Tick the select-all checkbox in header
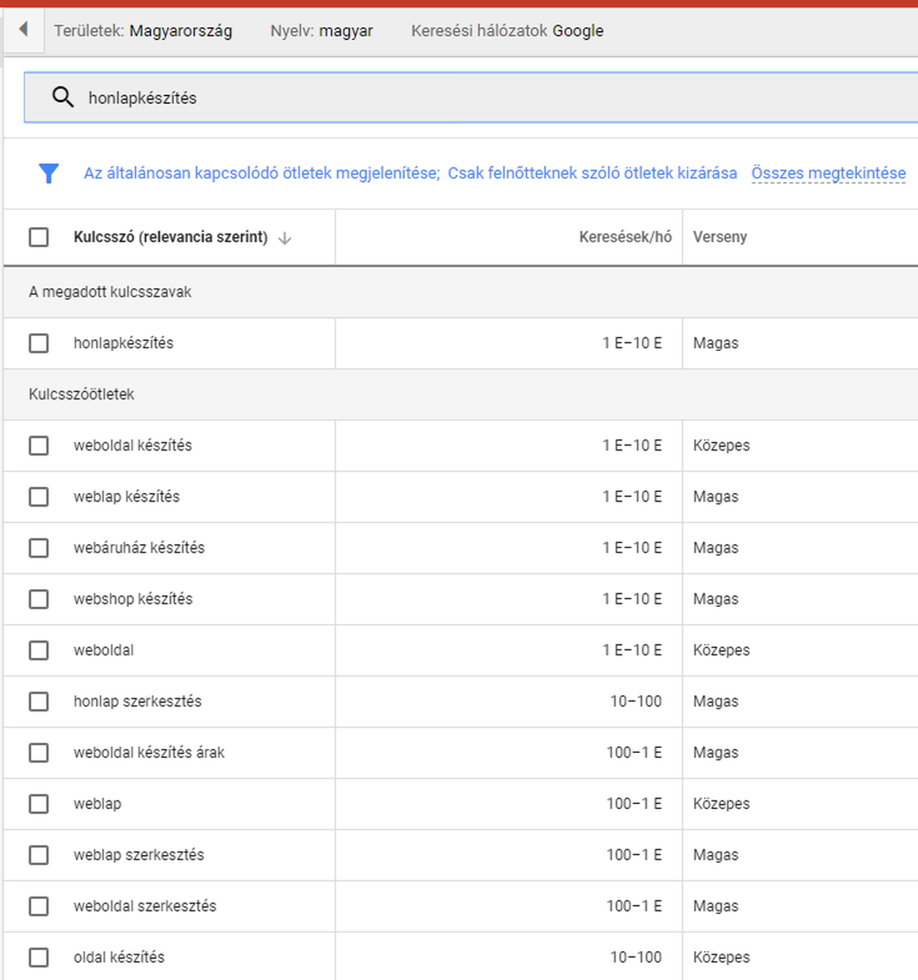The image size is (918, 980). [x=39, y=237]
